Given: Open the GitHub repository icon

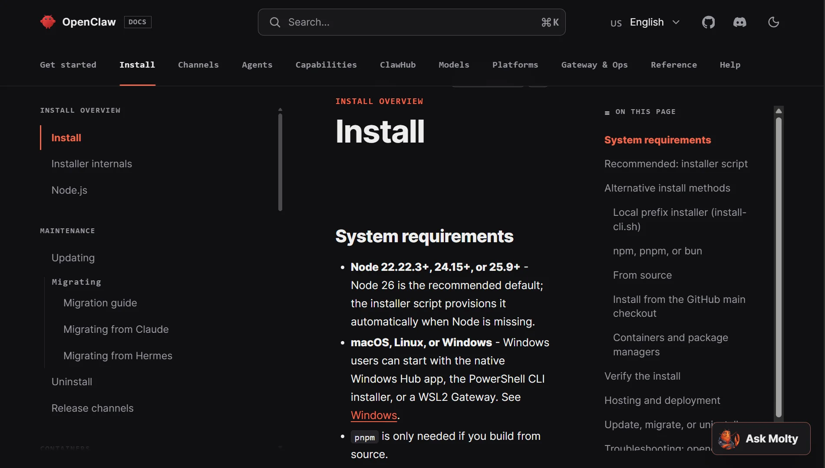Looking at the screenshot, I should [708, 22].
